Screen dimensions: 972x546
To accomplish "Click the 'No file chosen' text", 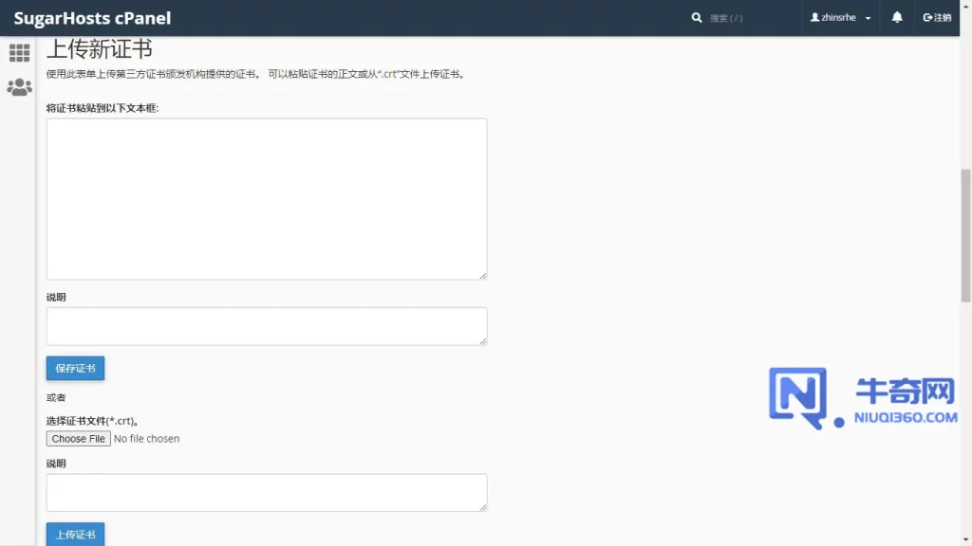I will (146, 438).
